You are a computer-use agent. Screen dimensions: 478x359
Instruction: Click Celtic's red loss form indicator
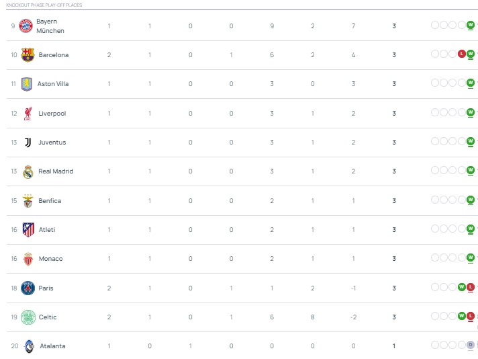(471, 316)
